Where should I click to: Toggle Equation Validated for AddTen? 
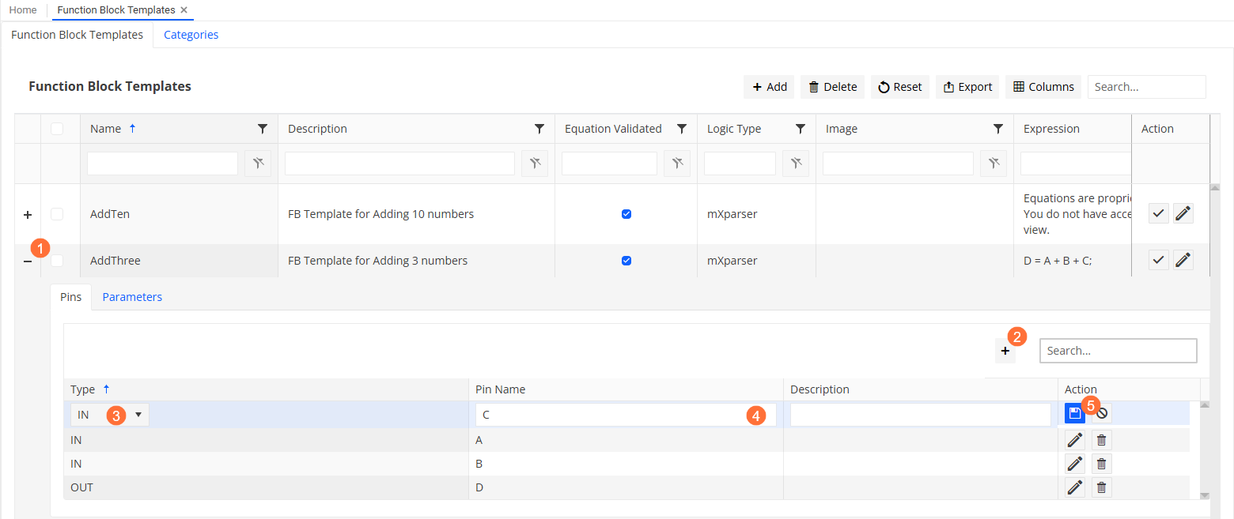626,214
